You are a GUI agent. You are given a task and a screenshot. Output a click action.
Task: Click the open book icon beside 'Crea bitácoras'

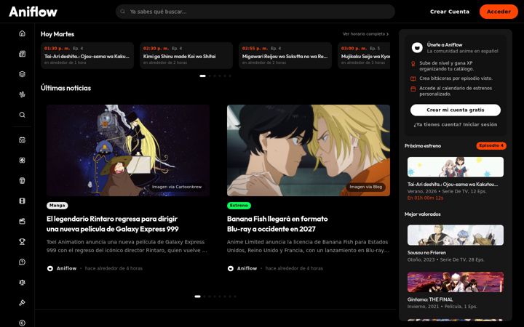tap(413, 78)
